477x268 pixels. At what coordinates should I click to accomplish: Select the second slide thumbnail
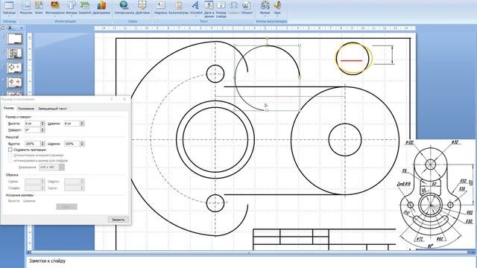15,54
